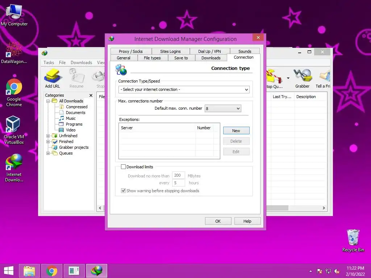
Task: Switch to the Proxy / Socks tab
Action: click(x=131, y=51)
